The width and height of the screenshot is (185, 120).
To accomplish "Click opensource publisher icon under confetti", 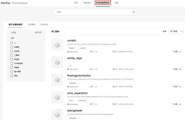I will (68, 52).
